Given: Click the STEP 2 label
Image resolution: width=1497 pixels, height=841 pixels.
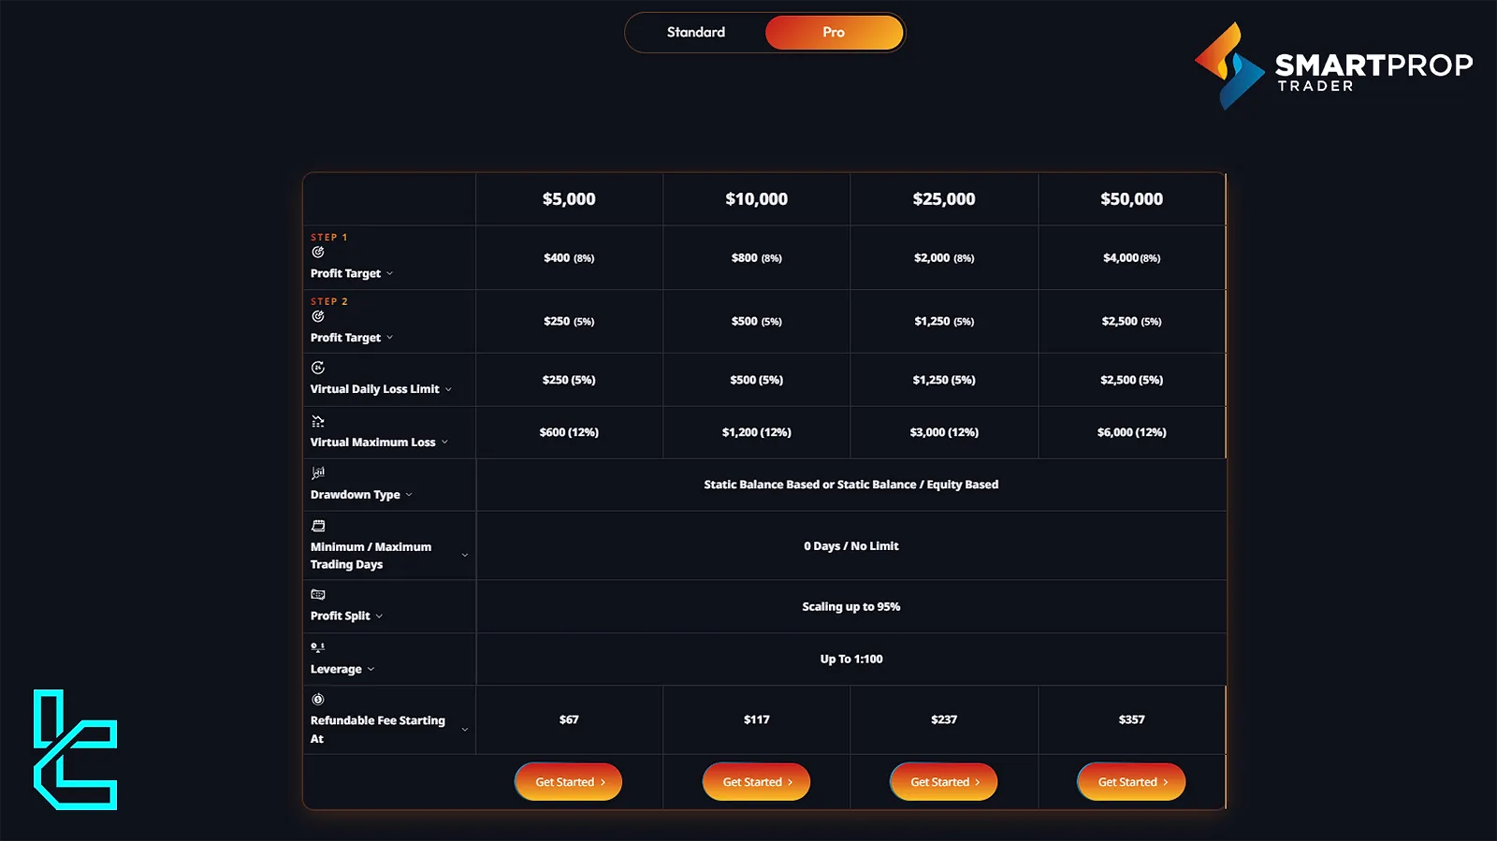Looking at the screenshot, I should [329, 302].
